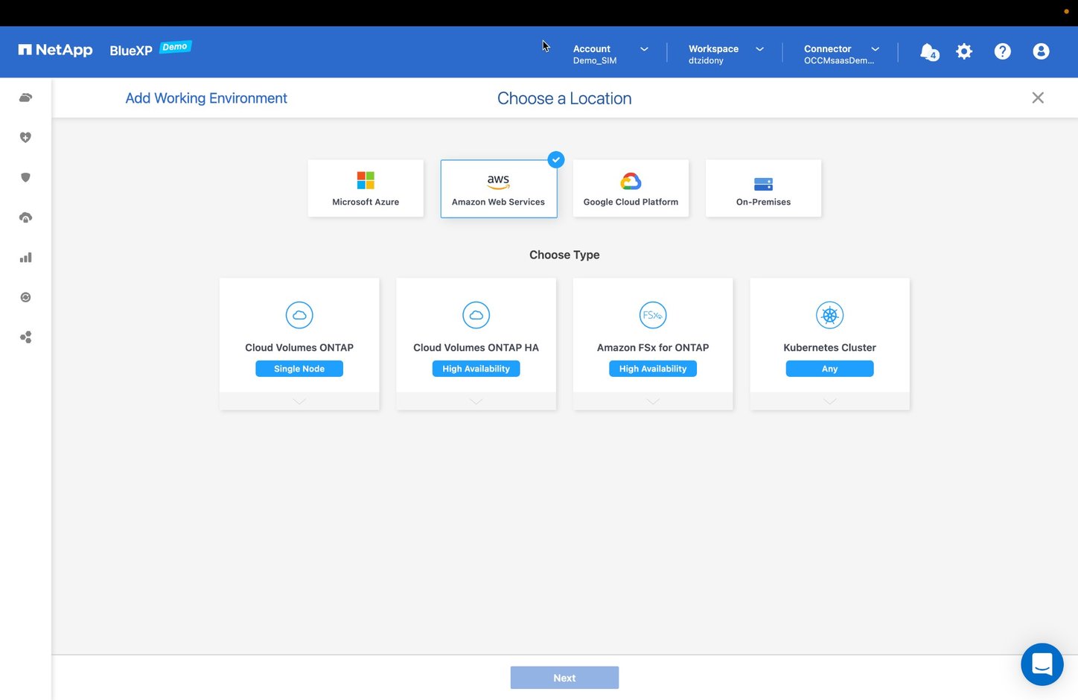1078x700 pixels.
Task: Close the Add Working Environment wizard
Action: 1038,98
